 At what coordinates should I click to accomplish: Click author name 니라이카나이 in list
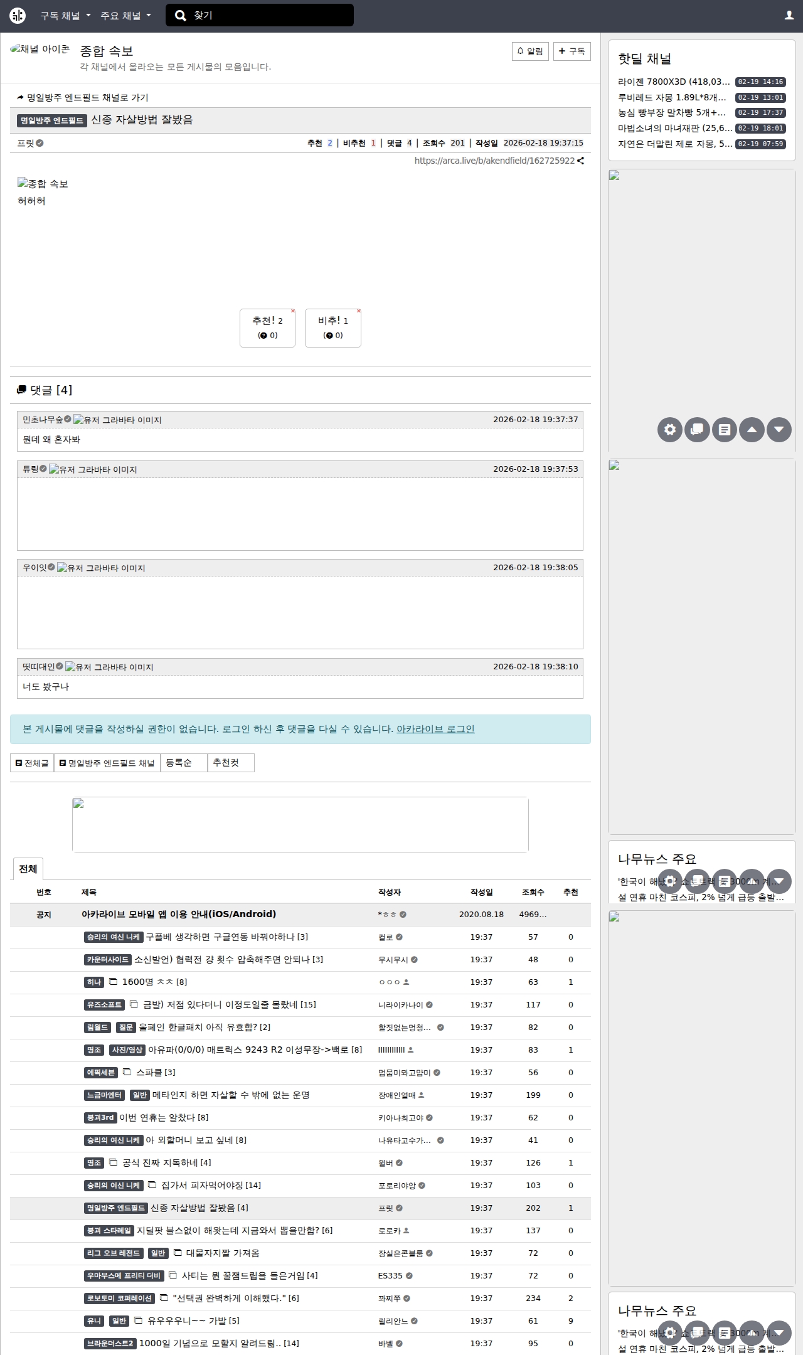point(401,1005)
